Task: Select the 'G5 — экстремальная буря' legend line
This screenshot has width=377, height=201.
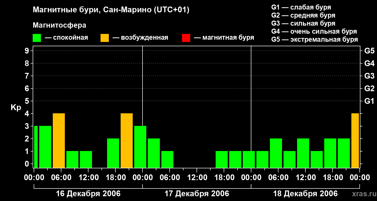Action: [x=315, y=39]
